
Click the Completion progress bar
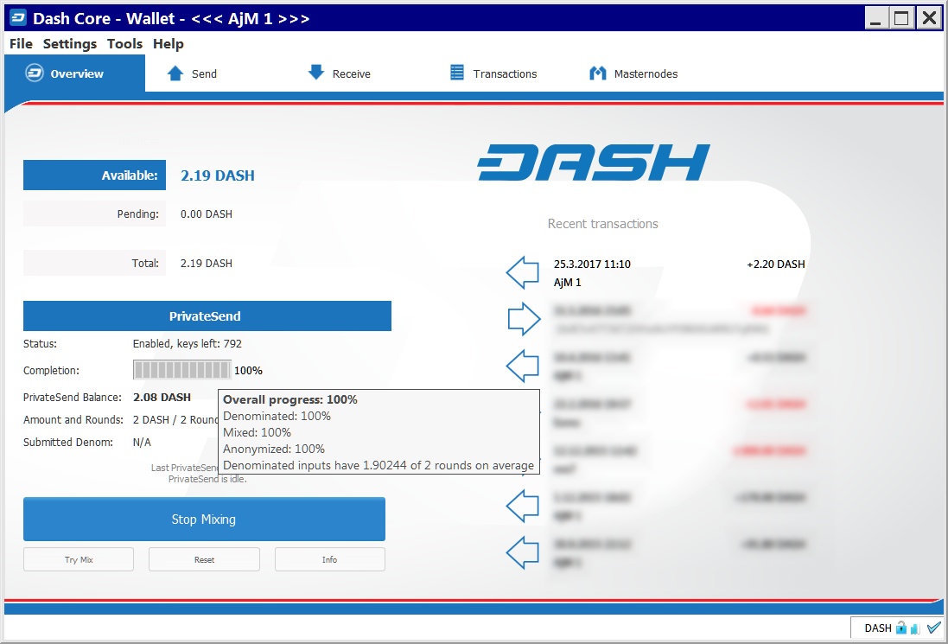pos(182,370)
